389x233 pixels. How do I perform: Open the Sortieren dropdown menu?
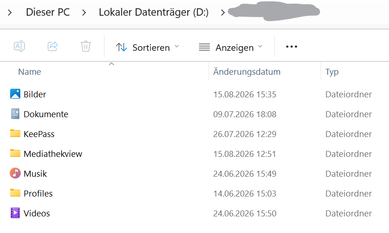point(147,47)
